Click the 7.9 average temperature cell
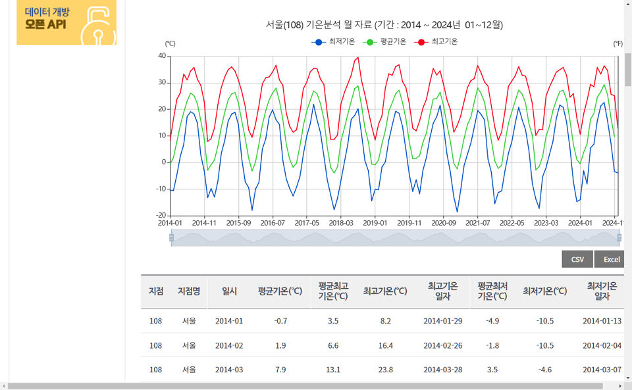 [x=280, y=370]
